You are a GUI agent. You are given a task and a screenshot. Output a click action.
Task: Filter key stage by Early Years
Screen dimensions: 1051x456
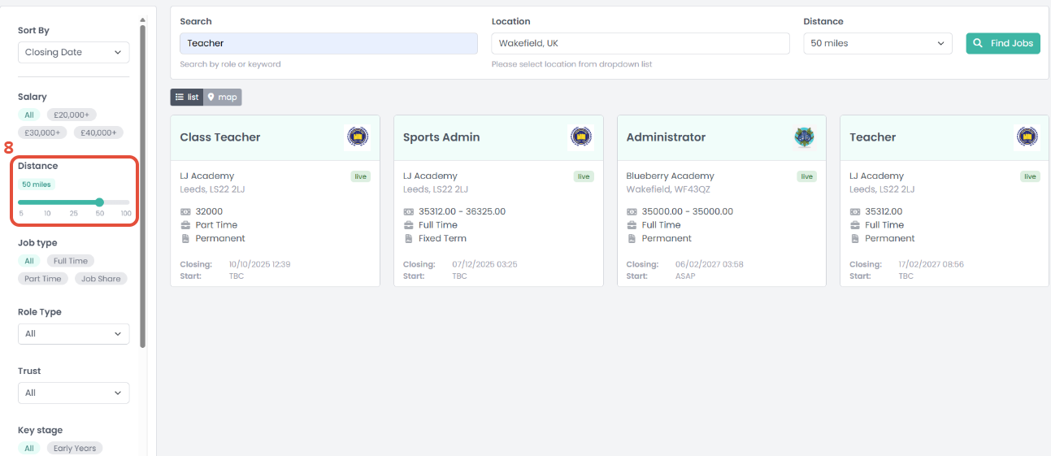[75, 448]
